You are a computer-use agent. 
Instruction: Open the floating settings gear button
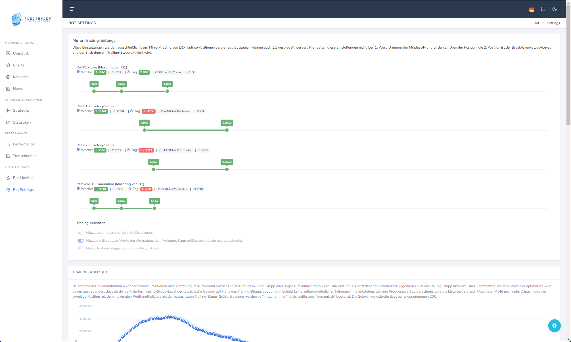click(554, 326)
